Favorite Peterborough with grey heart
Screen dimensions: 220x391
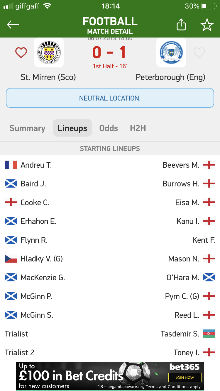(x=199, y=53)
